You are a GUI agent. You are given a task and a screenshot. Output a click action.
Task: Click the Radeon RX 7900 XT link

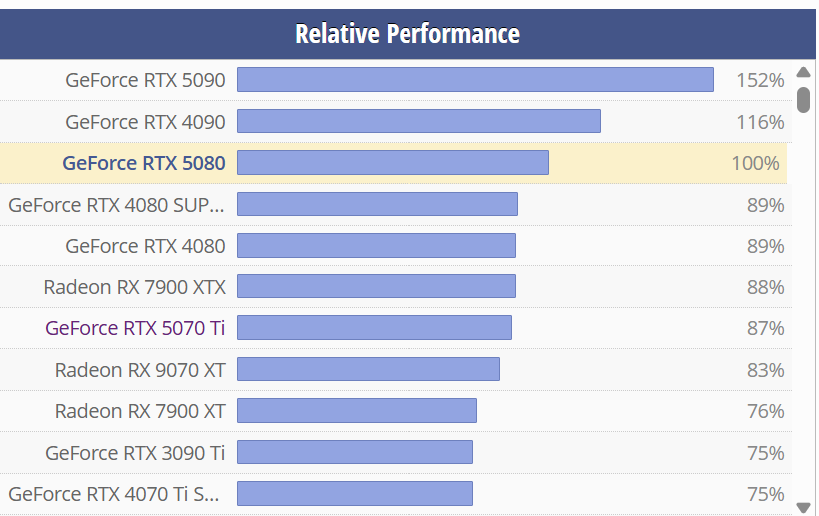(140, 411)
